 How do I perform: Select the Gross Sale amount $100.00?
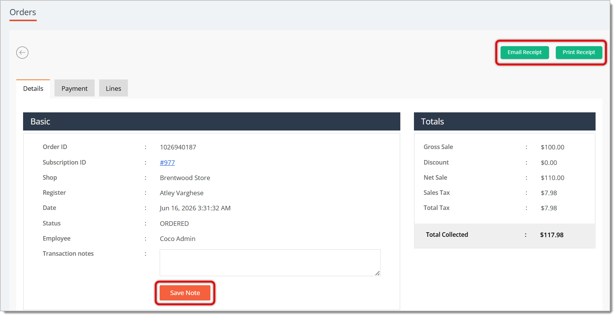point(552,147)
